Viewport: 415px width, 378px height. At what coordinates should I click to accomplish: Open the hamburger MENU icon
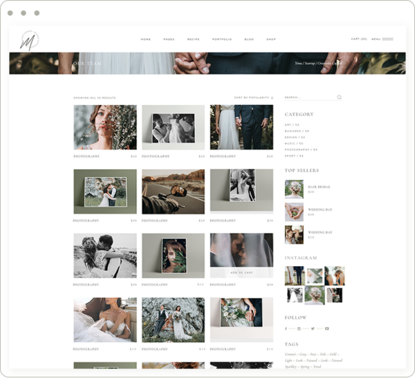(387, 39)
